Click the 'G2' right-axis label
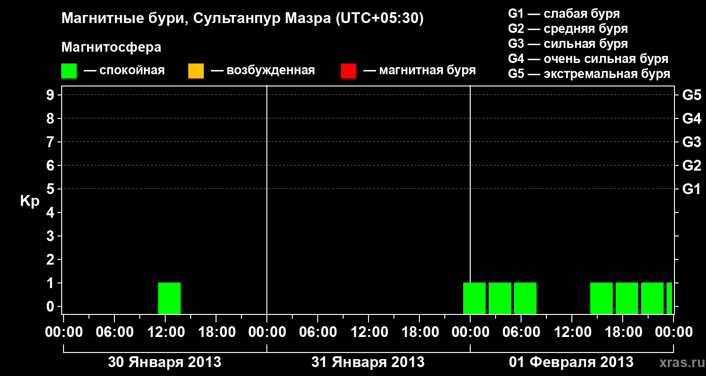 pos(692,165)
